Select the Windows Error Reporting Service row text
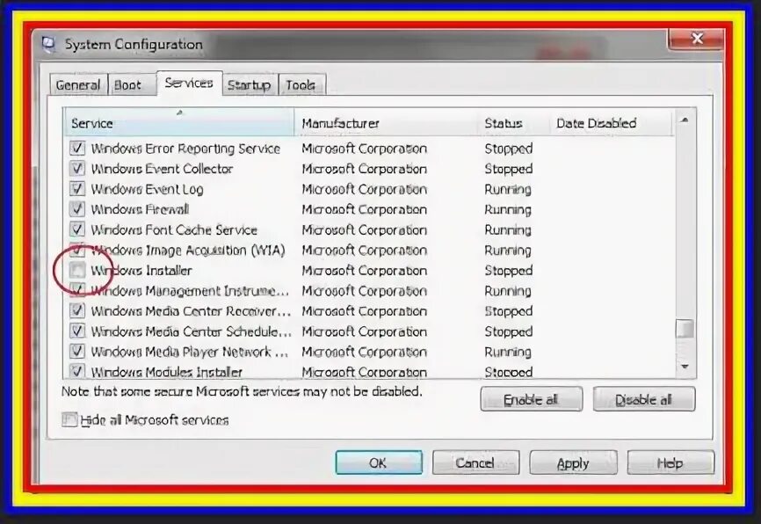Image resolution: width=761 pixels, height=524 pixels. coord(186,149)
